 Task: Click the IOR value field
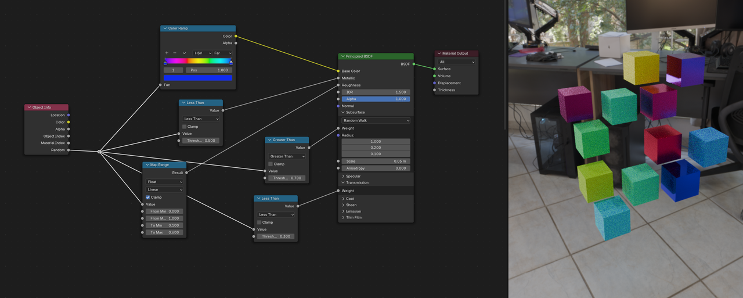pos(376,92)
